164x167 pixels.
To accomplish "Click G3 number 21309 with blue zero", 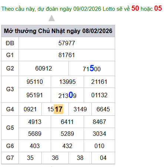I will pos(67,95).
